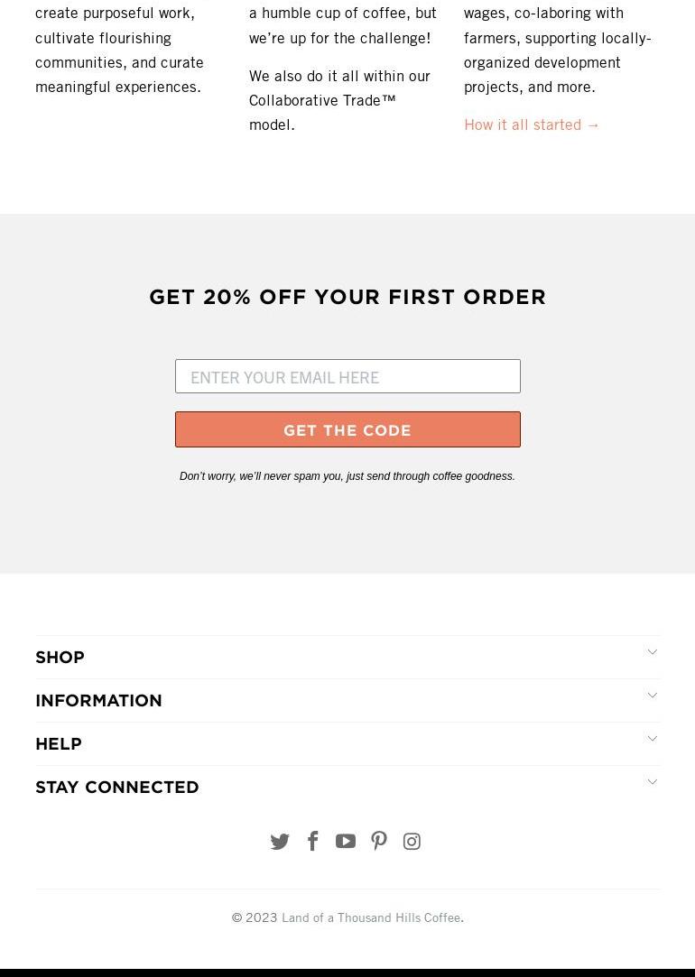Expand the HELP section chevron arrow
Viewport: 695px width, 977px height.
coord(652,738)
